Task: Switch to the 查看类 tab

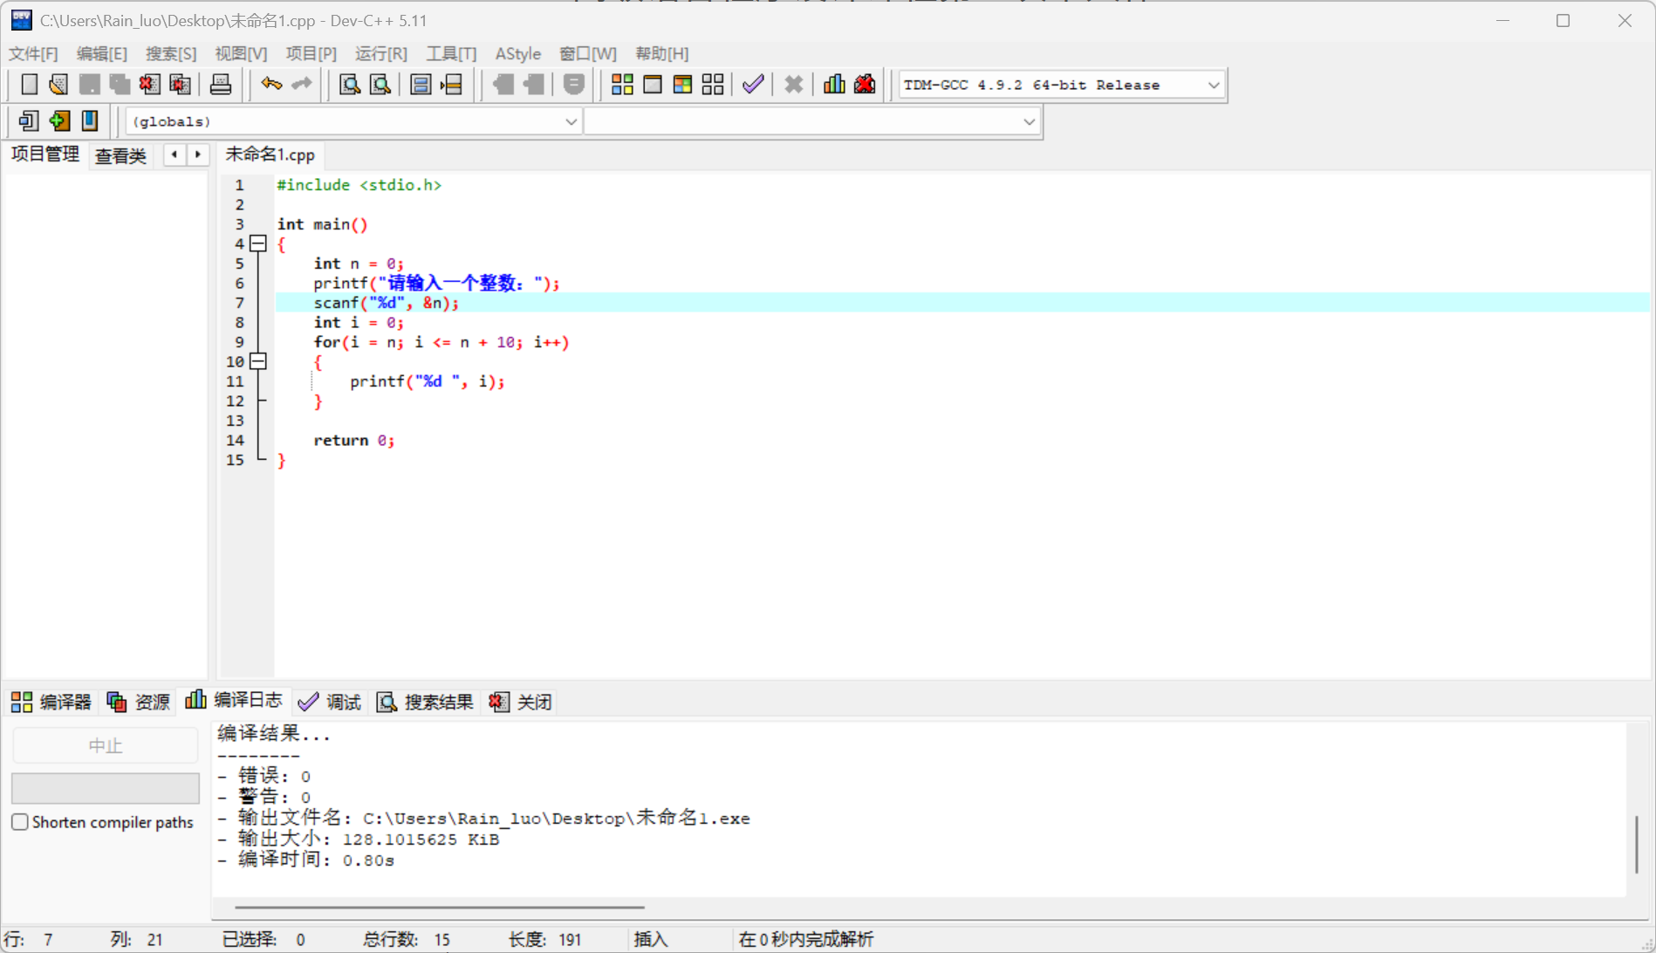Action: coord(120,156)
